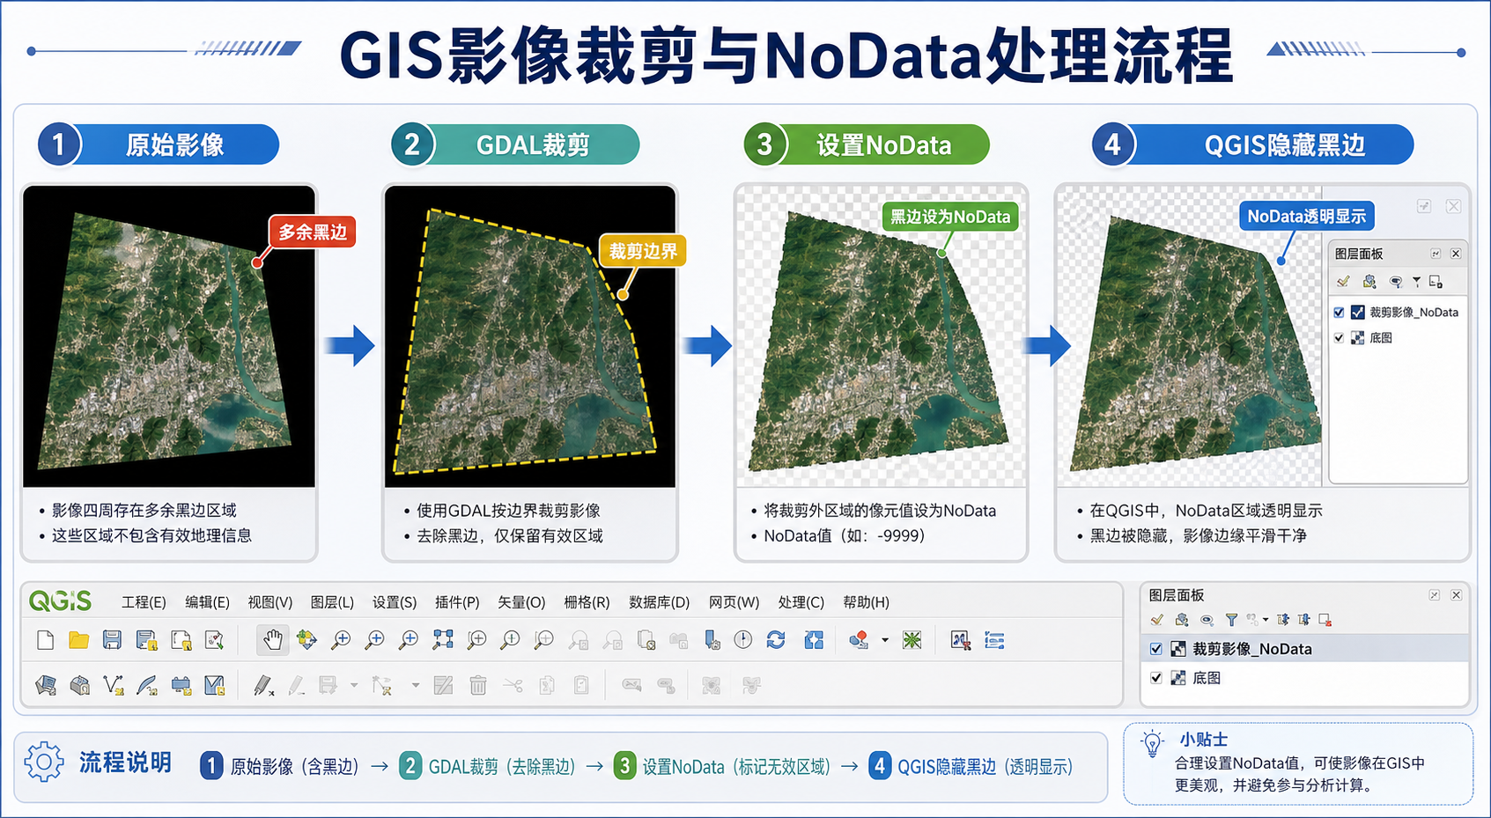This screenshot has width=1491, height=818.
Task: Expand all layers icon in bottom layer panel
Action: coord(1283,620)
